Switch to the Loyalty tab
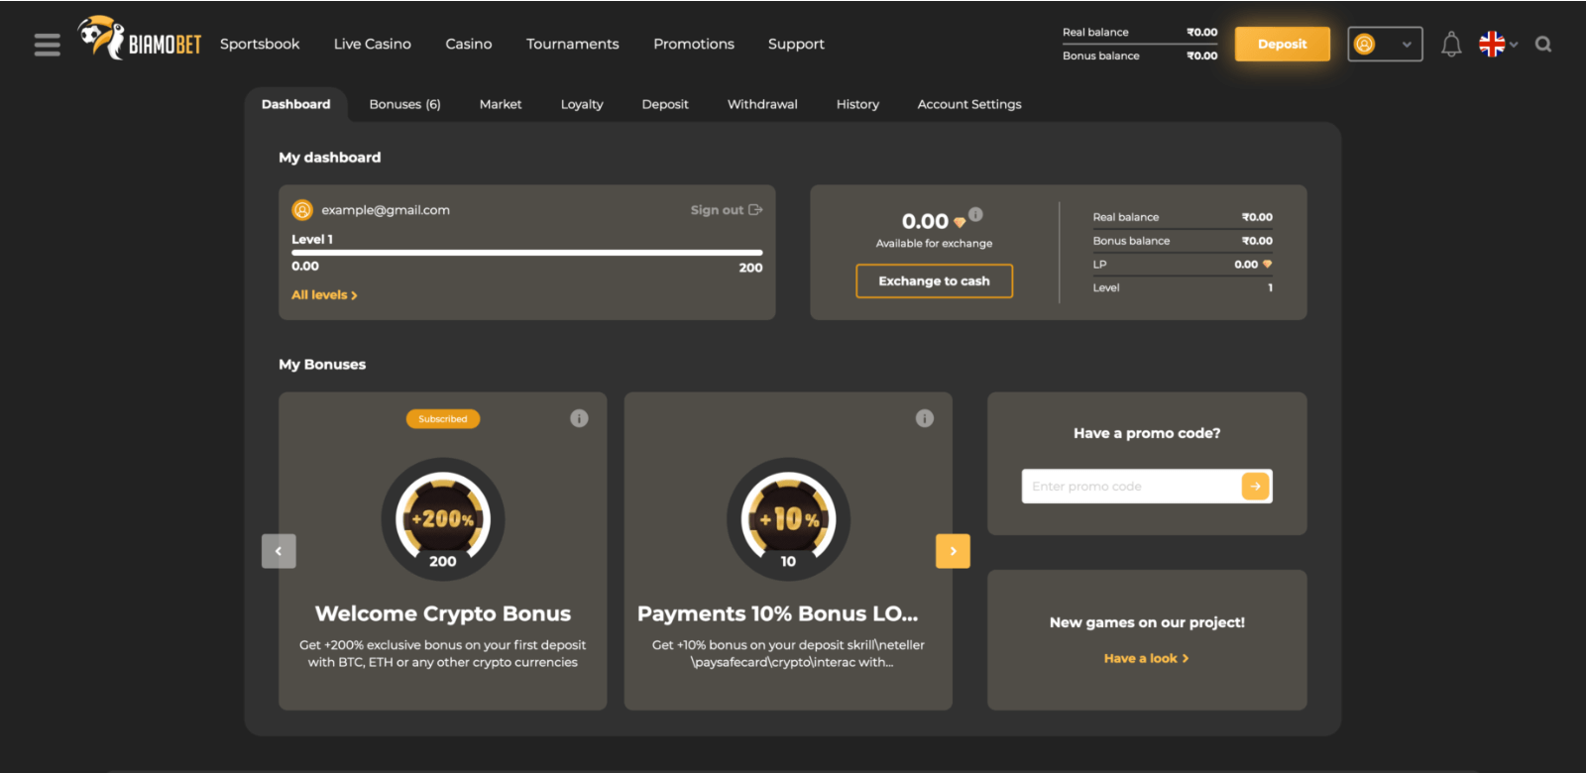The image size is (1586, 773). 582,105
